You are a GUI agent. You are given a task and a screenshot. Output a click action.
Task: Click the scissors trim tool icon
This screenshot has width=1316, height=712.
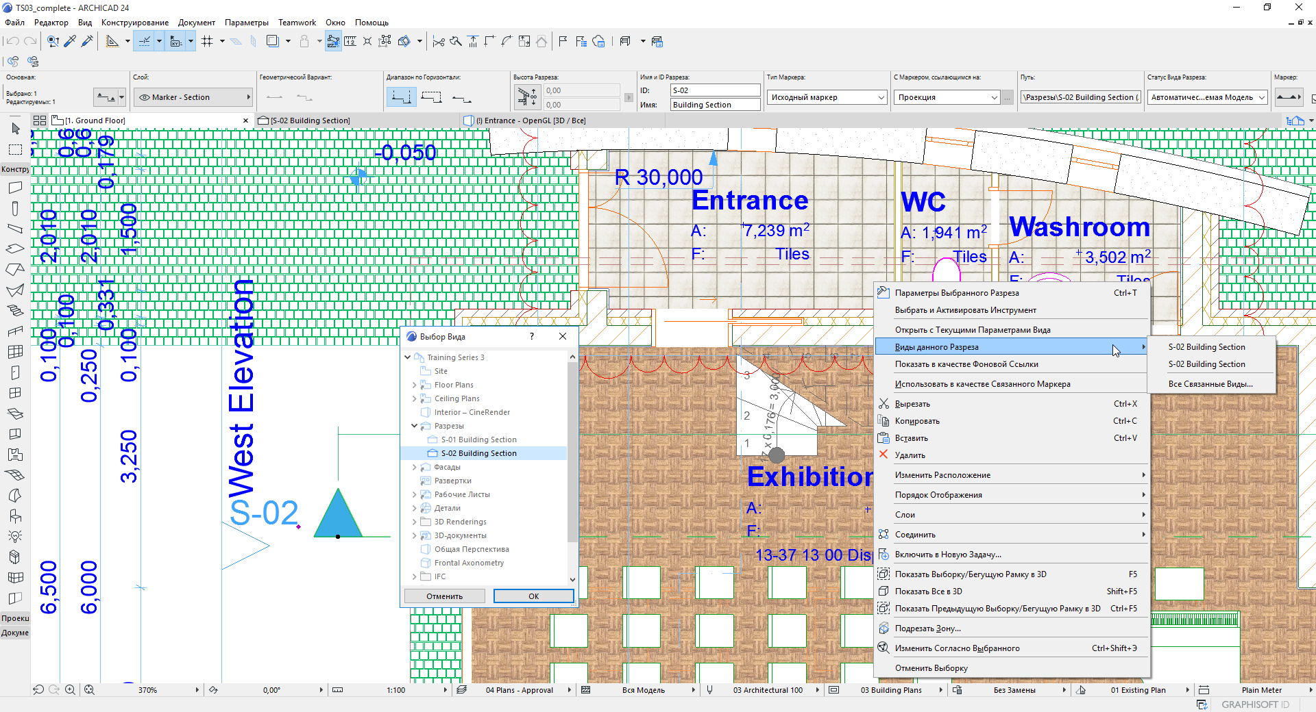click(x=439, y=42)
